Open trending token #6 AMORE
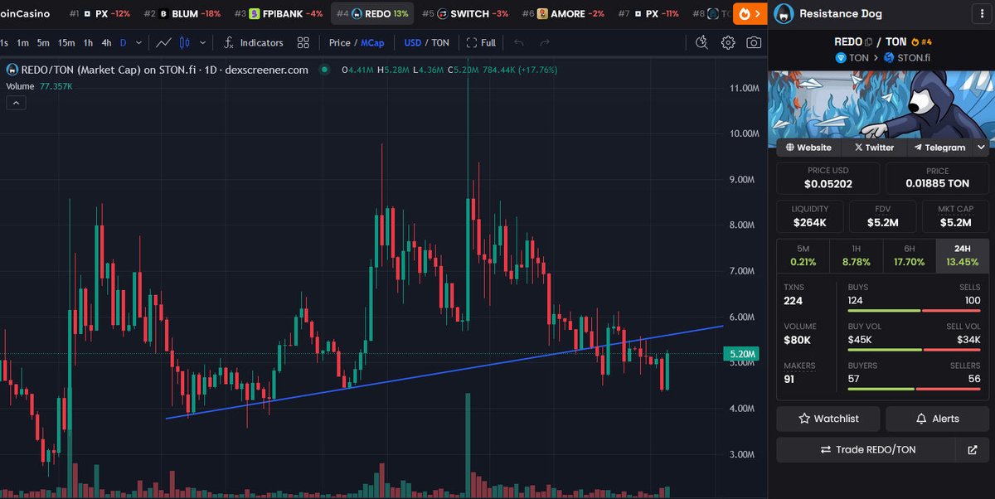The width and height of the screenshot is (995, 499). click(563, 13)
